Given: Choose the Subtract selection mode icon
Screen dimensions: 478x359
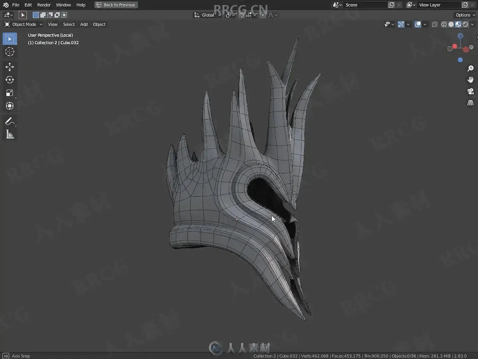Looking at the screenshot, I should pos(50,15).
